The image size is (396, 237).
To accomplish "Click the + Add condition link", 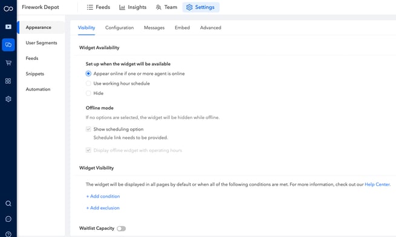I will point(103,196).
